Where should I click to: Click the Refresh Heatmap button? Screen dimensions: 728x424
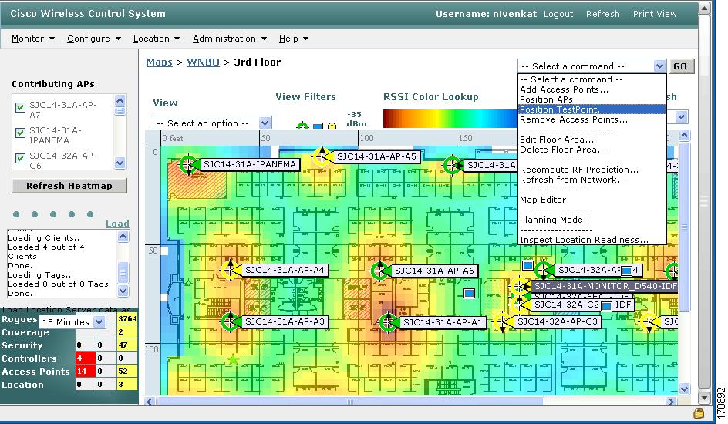[x=69, y=186]
